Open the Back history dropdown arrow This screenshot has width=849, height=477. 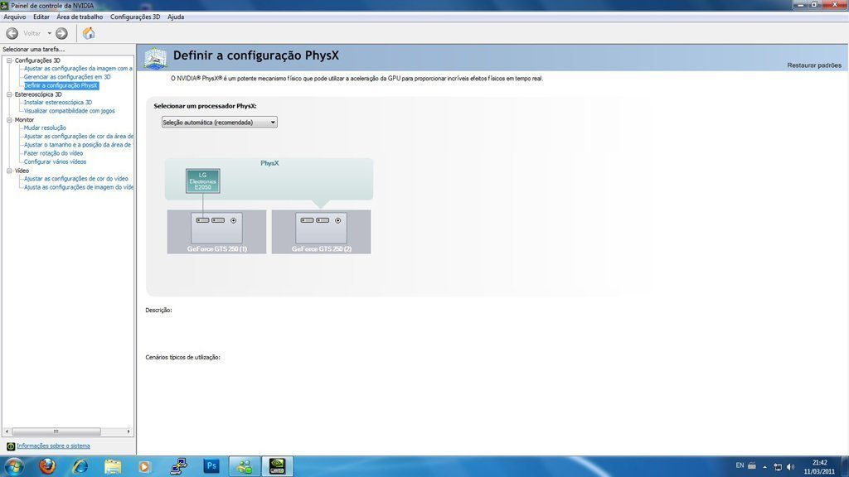49,33
